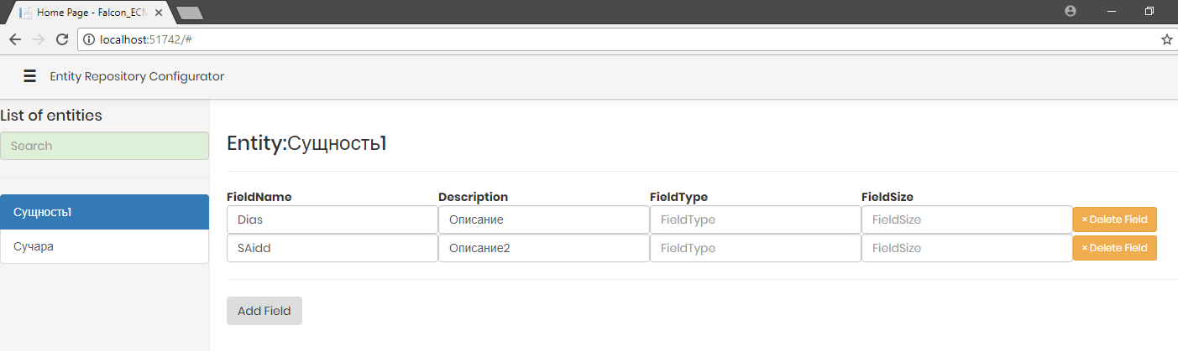Bookmark this page with the star
This screenshot has width=1178, height=351.
1166,39
